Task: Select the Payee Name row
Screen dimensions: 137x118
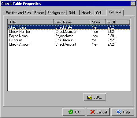Action: [x=69, y=36]
